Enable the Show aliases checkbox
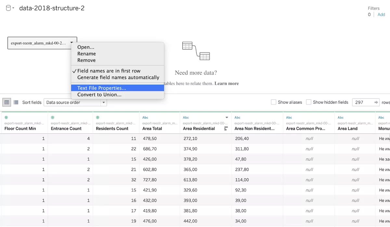The image size is (390, 227). pos(274,102)
